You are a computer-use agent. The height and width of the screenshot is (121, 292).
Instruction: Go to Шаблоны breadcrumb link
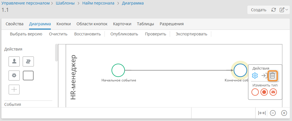coord(65,3)
